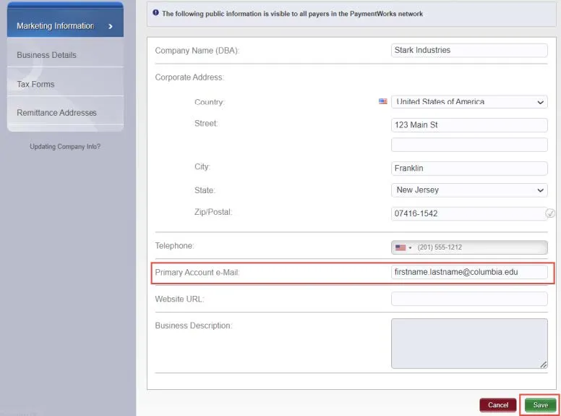Click the US flag beside Country
The width and height of the screenshot is (561, 416).
pos(383,101)
